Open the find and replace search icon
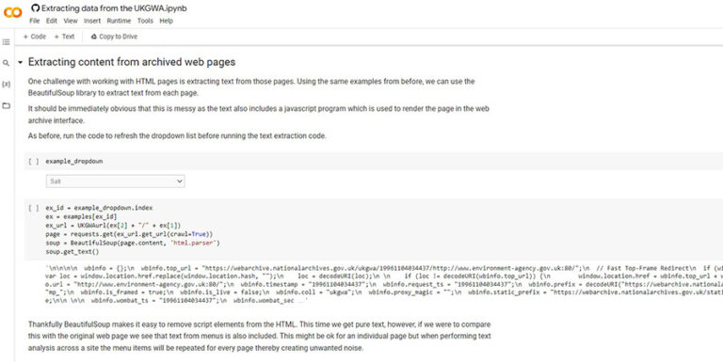 tap(6, 63)
